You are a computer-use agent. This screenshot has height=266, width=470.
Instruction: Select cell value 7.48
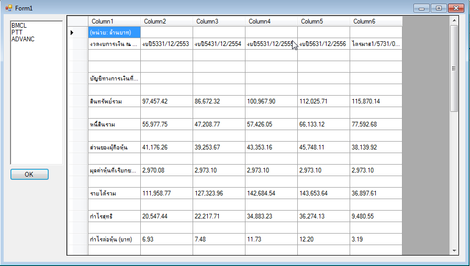(219, 239)
